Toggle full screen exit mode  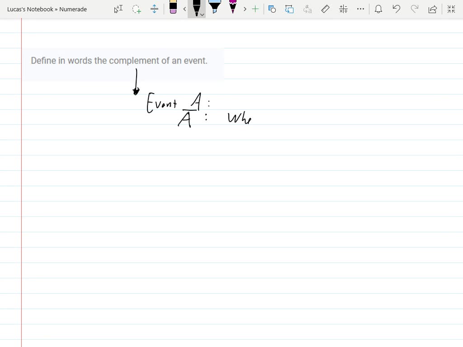point(451,9)
